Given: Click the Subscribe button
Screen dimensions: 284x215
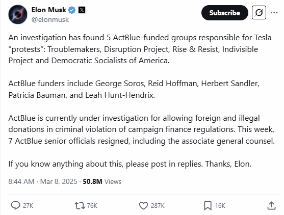Looking at the screenshot, I should 224,13.
